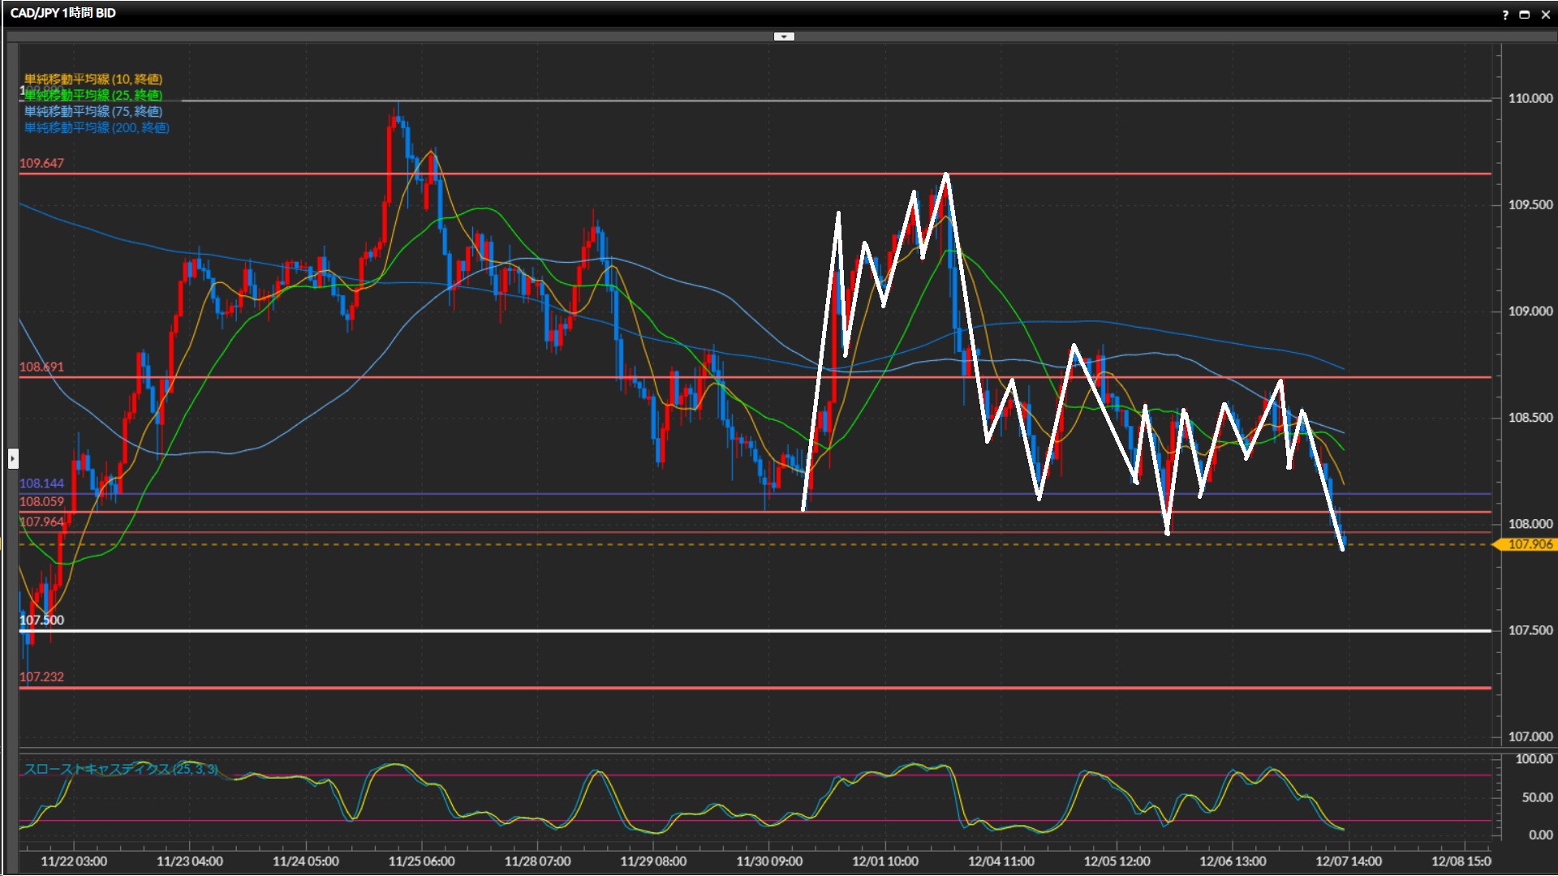The width and height of the screenshot is (1558, 876).
Task: Select the 108.144 blue line label
Action: click(x=41, y=483)
